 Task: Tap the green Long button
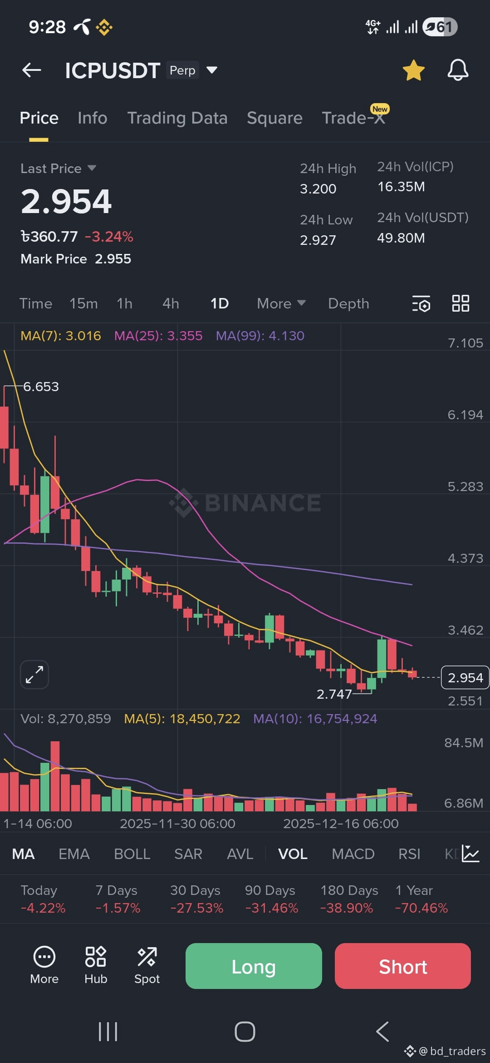click(x=254, y=966)
